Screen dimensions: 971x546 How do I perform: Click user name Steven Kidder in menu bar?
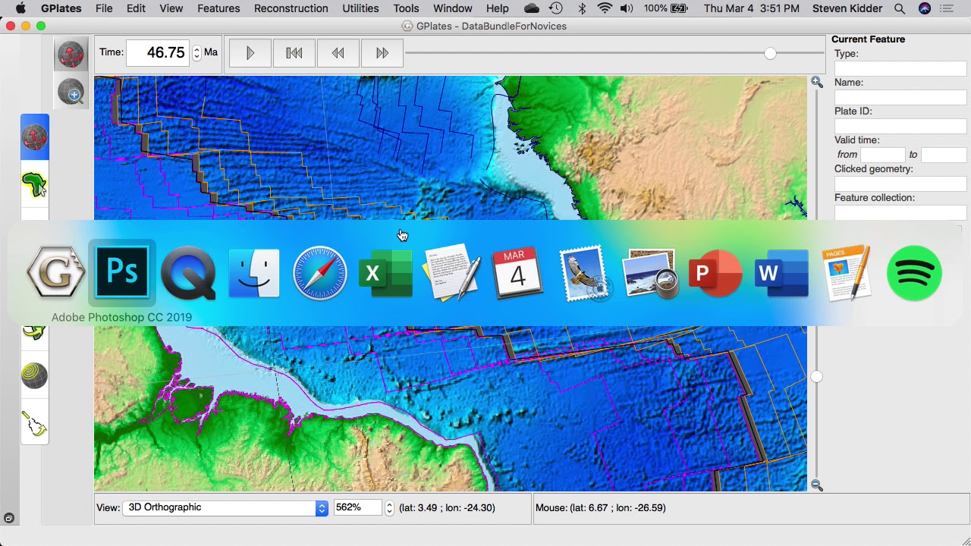(x=847, y=8)
